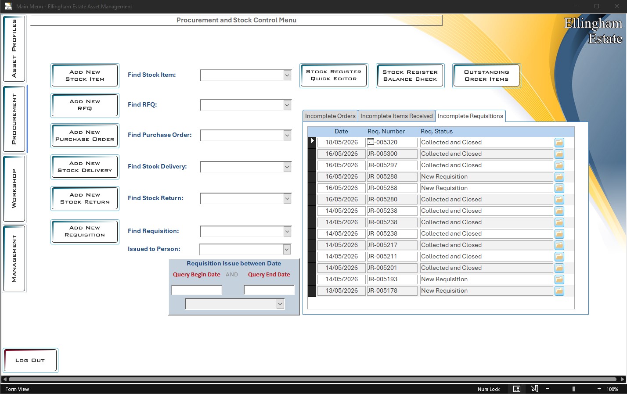Click the Req. Number column header
The height and width of the screenshot is (394, 627).
[x=386, y=131]
